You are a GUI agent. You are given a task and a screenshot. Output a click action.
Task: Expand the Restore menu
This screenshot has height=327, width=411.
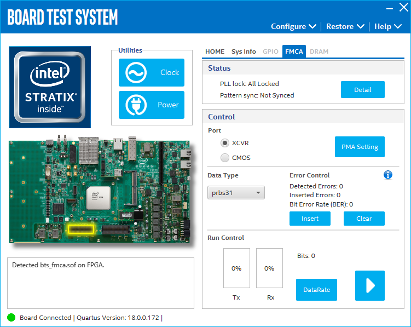[x=345, y=26]
